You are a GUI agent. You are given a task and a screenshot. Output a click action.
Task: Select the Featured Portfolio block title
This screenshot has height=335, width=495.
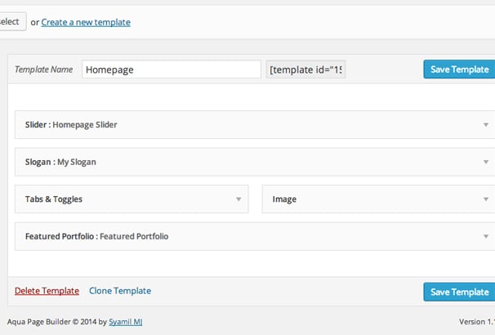pyautogui.click(x=96, y=236)
